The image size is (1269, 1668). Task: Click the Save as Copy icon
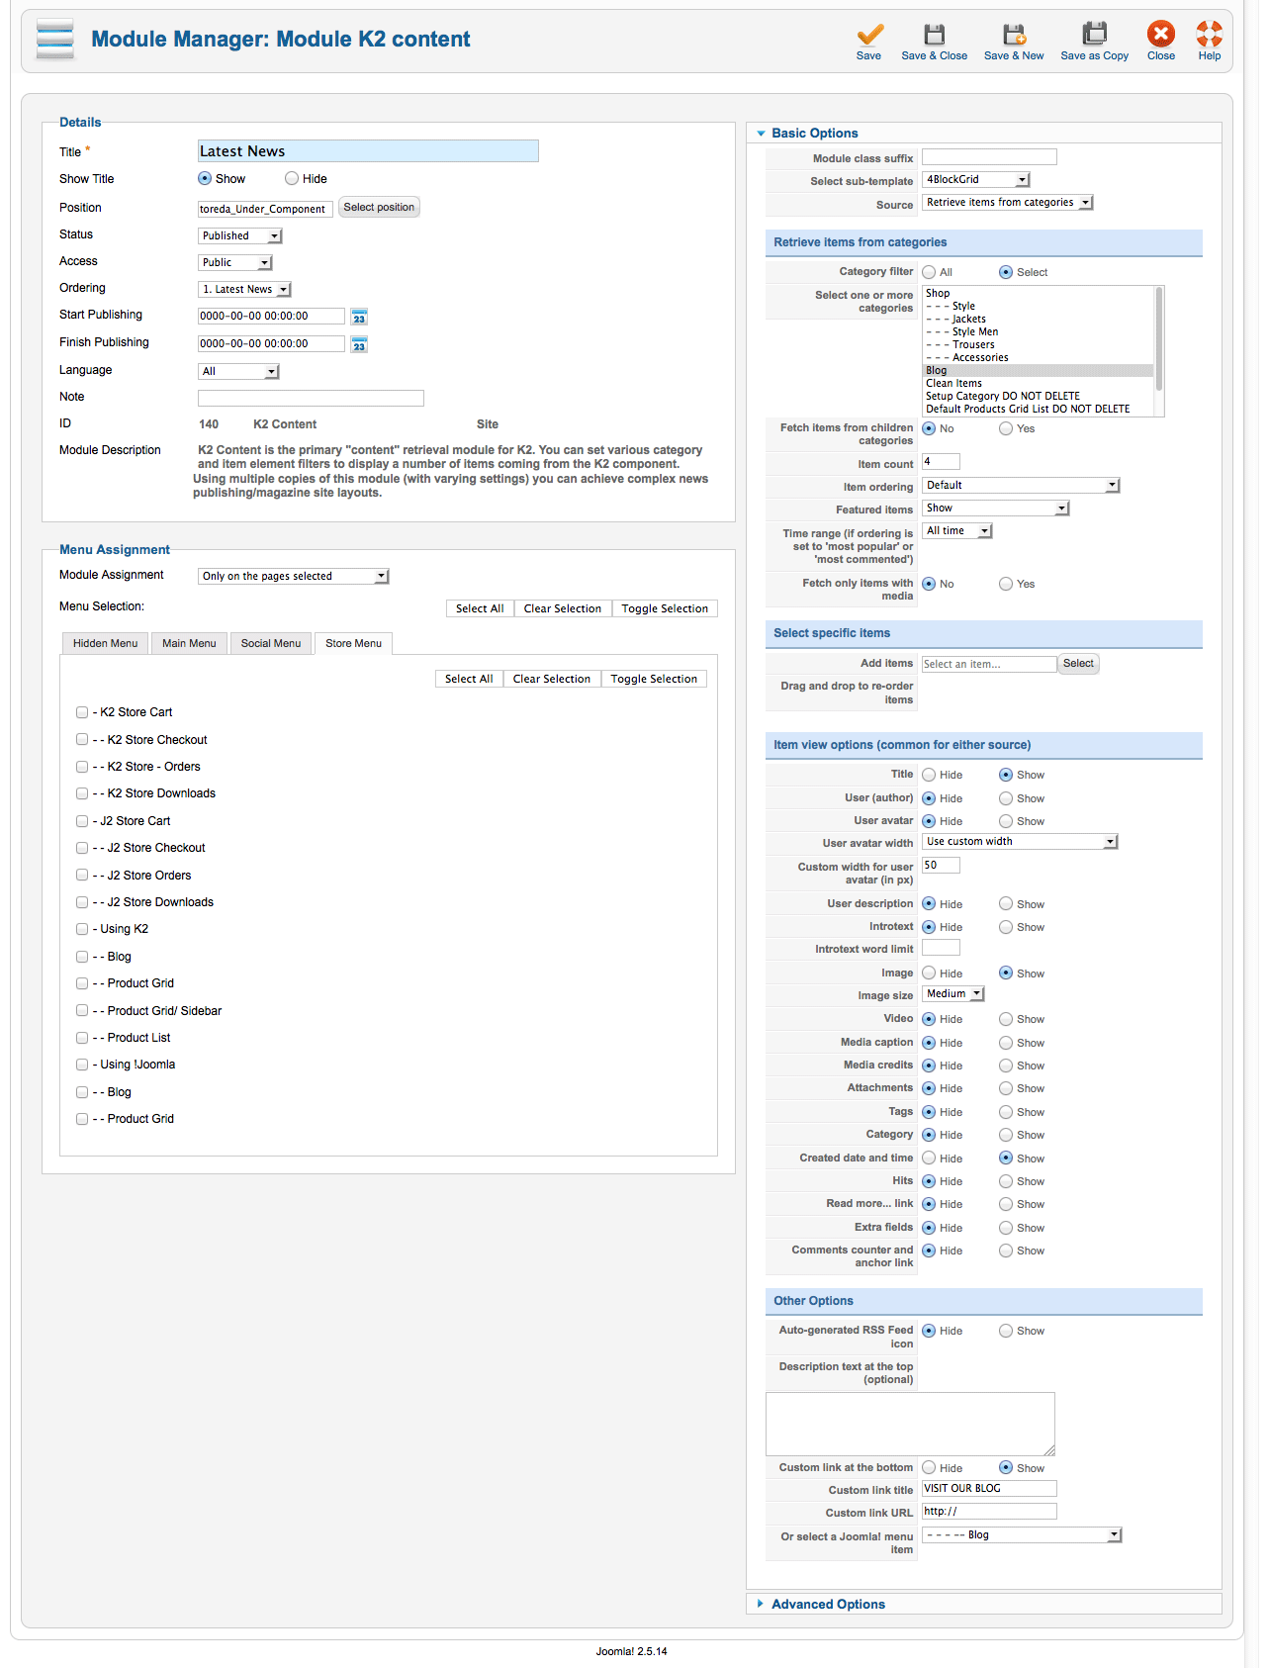[1094, 35]
